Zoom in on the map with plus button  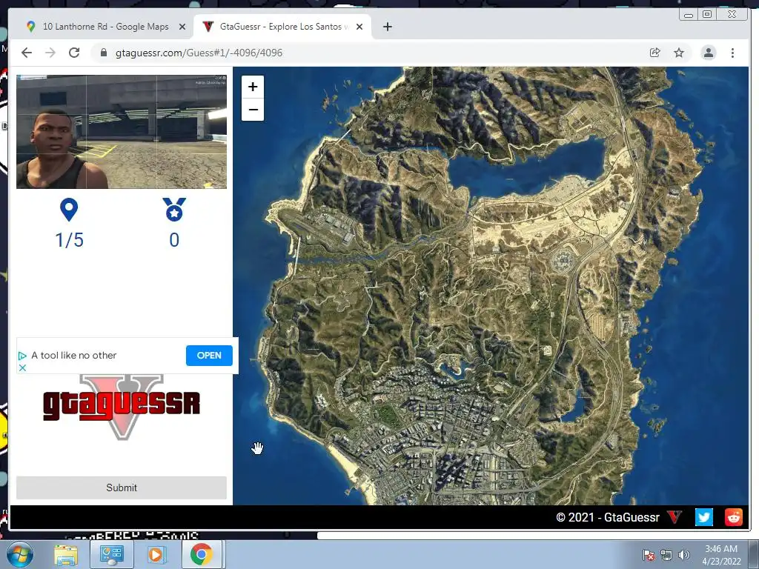[x=253, y=87]
